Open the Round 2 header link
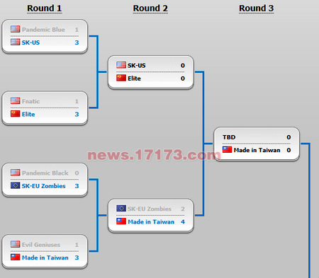Image resolution: width=319 pixels, height=278 pixels. click(150, 8)
